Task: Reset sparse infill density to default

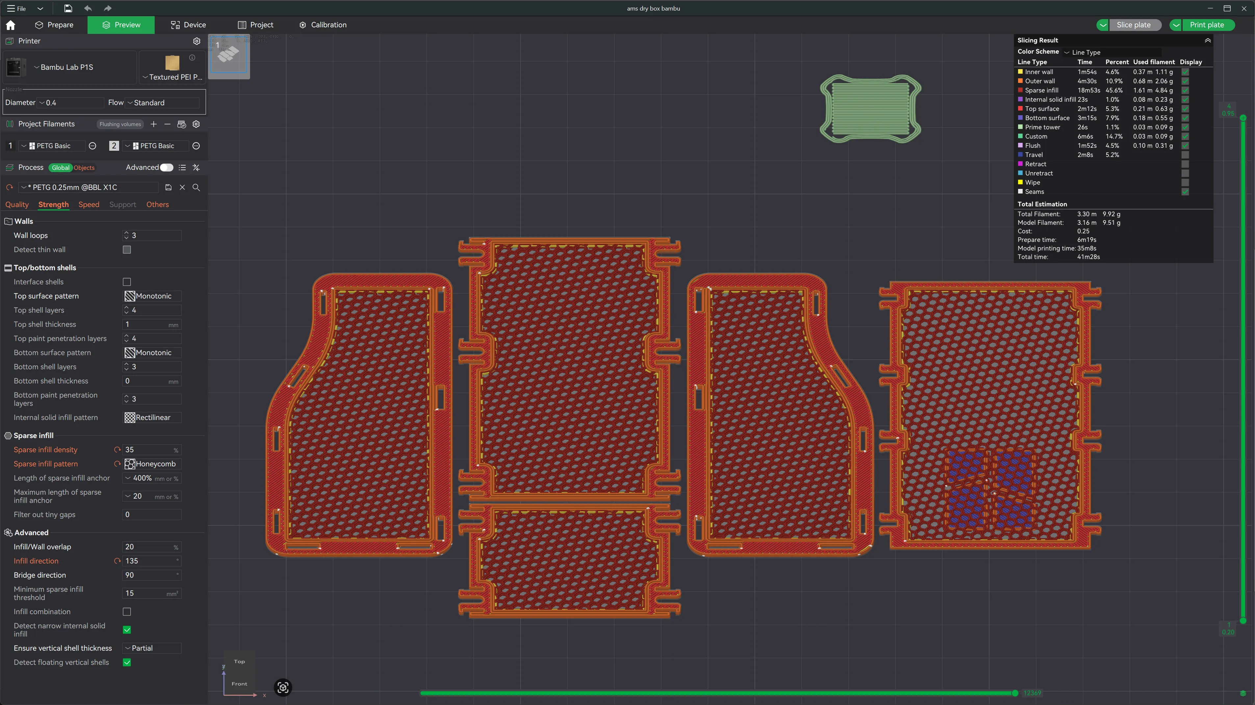Action: 117,450
